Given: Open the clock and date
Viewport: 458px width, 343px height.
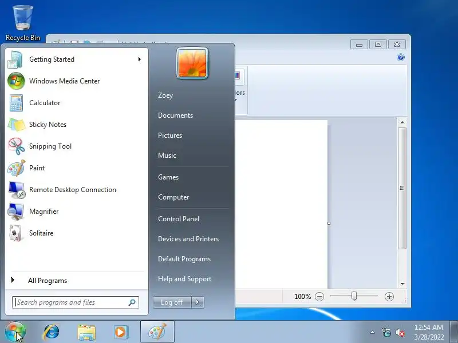Looking at the screenshot, I should coord(429,332).
